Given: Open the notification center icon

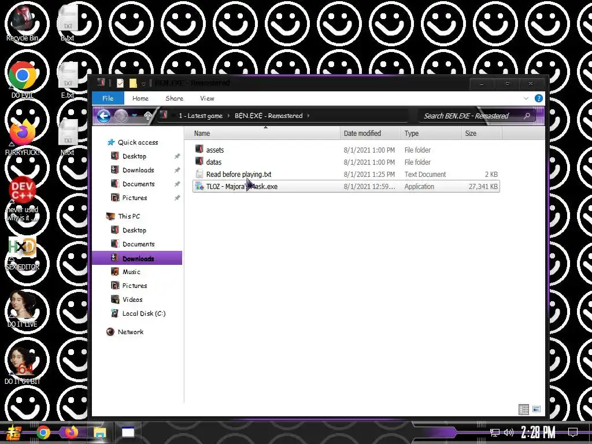Looking at the screenshot, I should coord(573,432).
